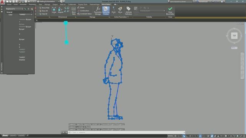The width and height of the screenshot is (246, 138).
Task: Click Show All dynamic constraints
Action: [43, 11]
